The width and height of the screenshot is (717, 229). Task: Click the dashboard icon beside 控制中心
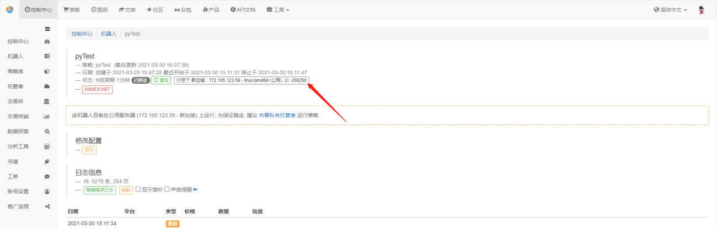[x=47, y=41]
